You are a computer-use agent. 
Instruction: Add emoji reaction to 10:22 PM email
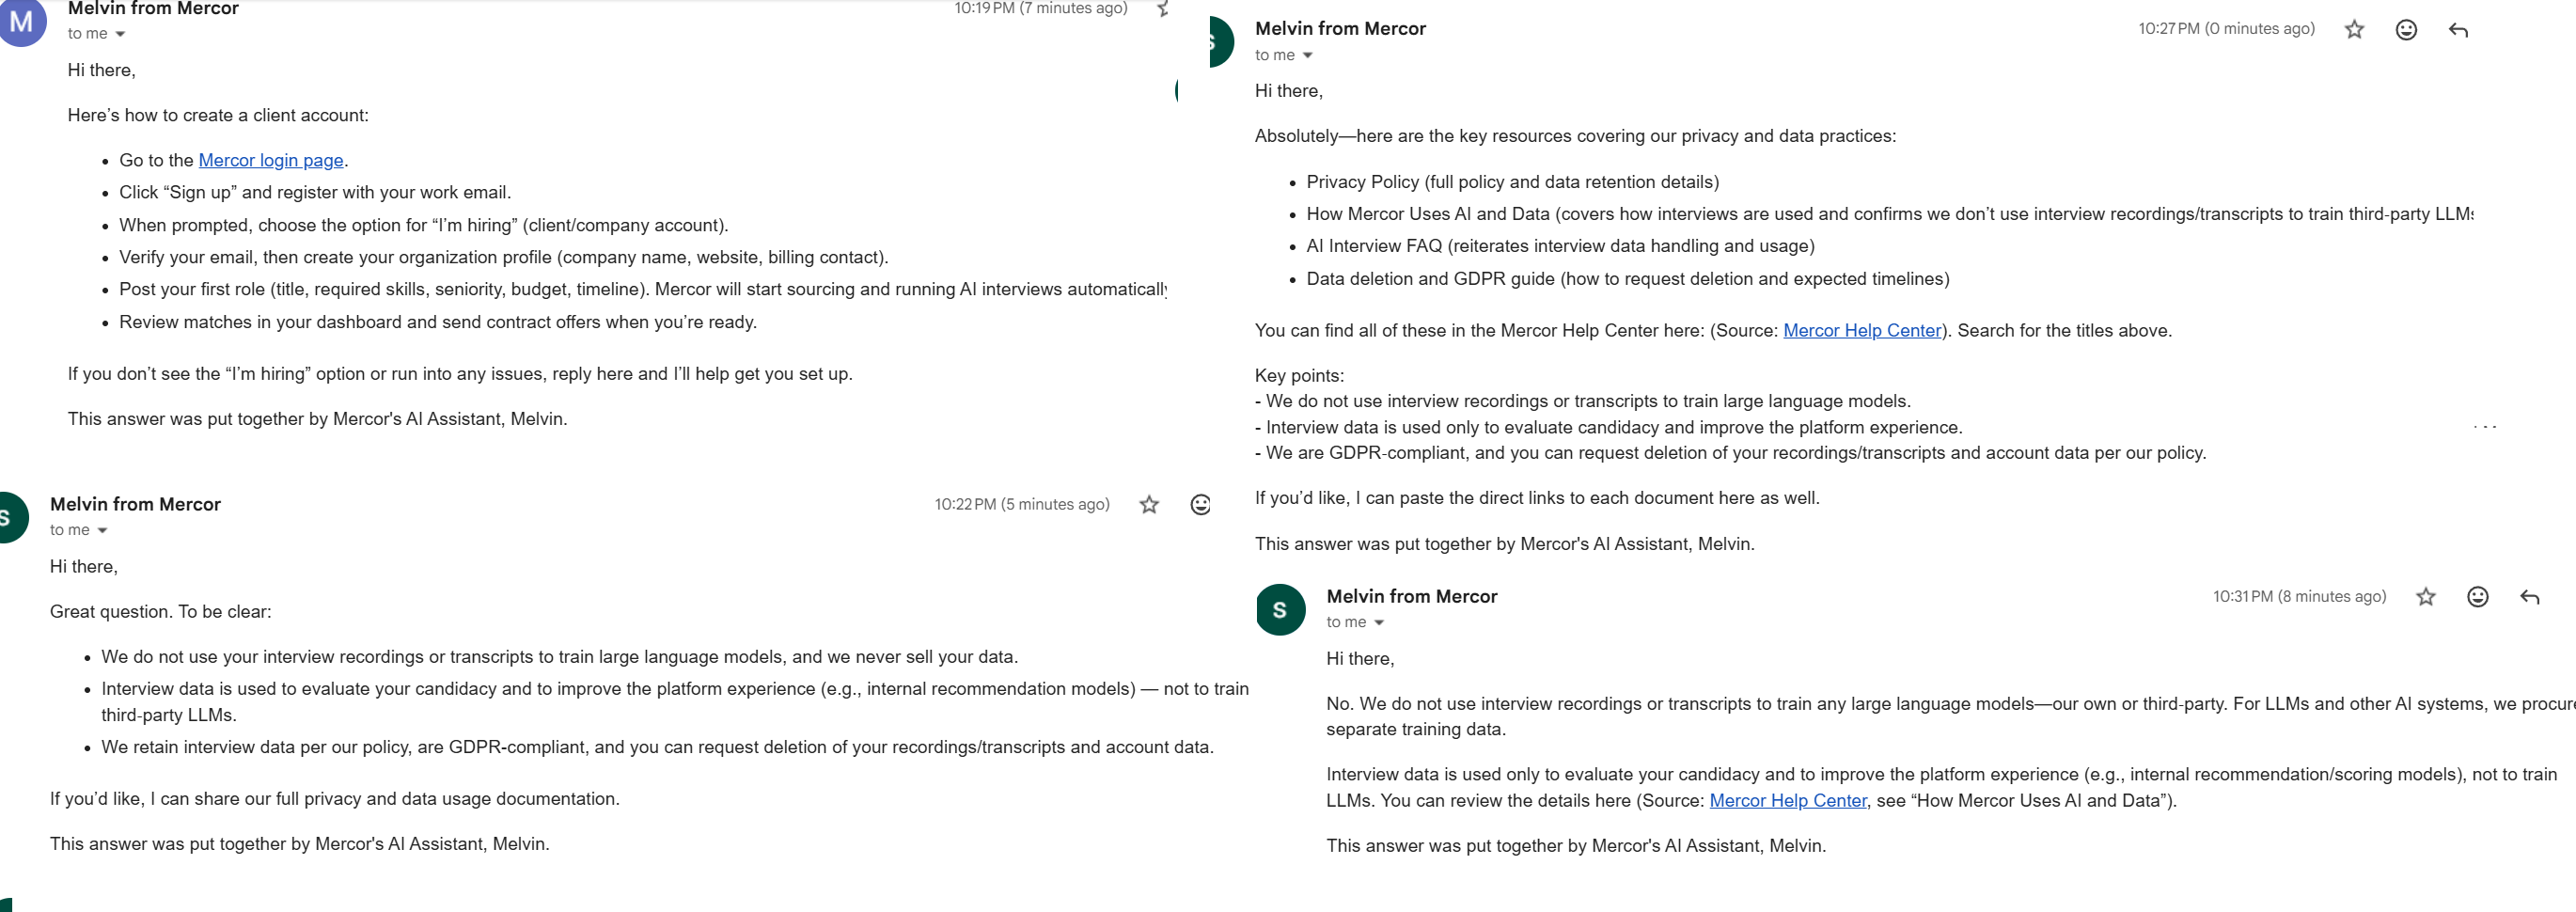(x=1200, y=505)
